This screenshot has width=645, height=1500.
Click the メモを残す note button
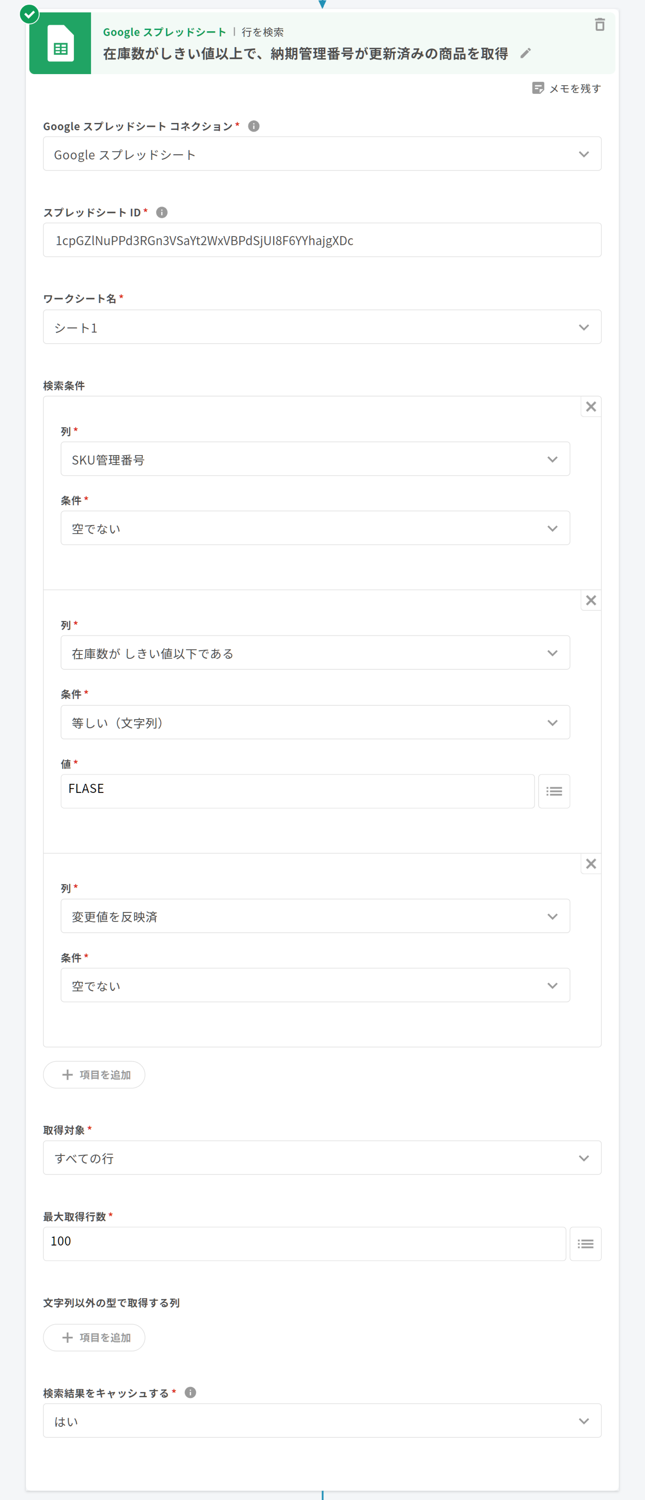566,88
